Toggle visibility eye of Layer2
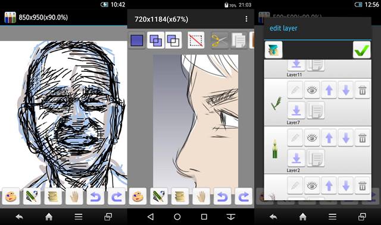 [312, 138]
